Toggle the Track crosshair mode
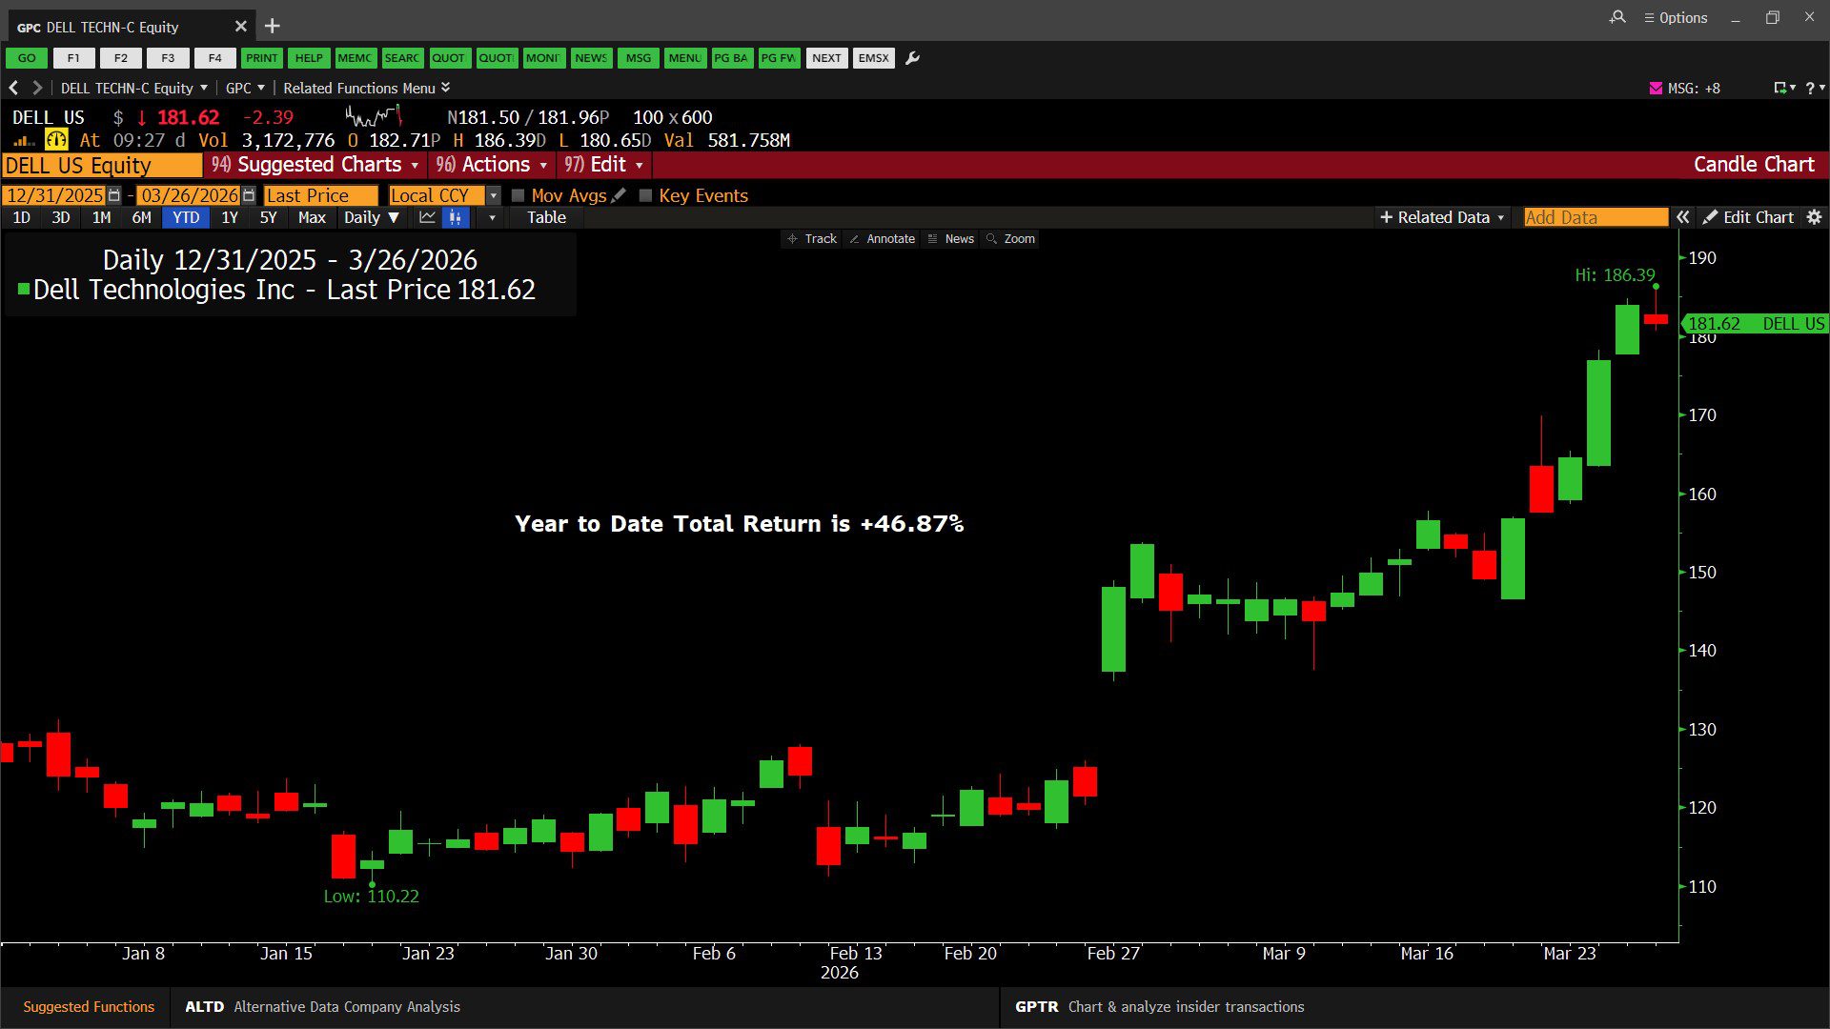1830x1029 pixels. [811, 239]
